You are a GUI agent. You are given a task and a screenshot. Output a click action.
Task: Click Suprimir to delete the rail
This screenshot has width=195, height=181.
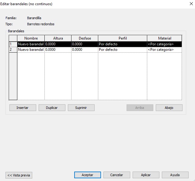click(81, 108)
